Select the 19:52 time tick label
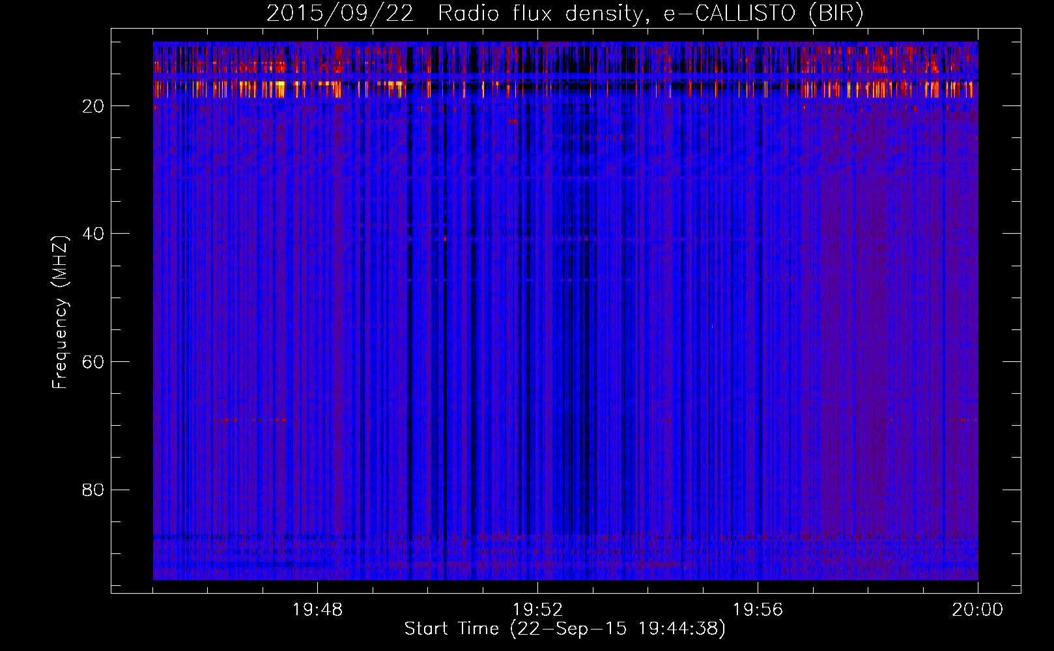Screen dimensions: 1054x651 click(538, 610)
